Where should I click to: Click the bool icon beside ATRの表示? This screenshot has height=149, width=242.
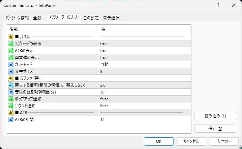click(11, 51)
